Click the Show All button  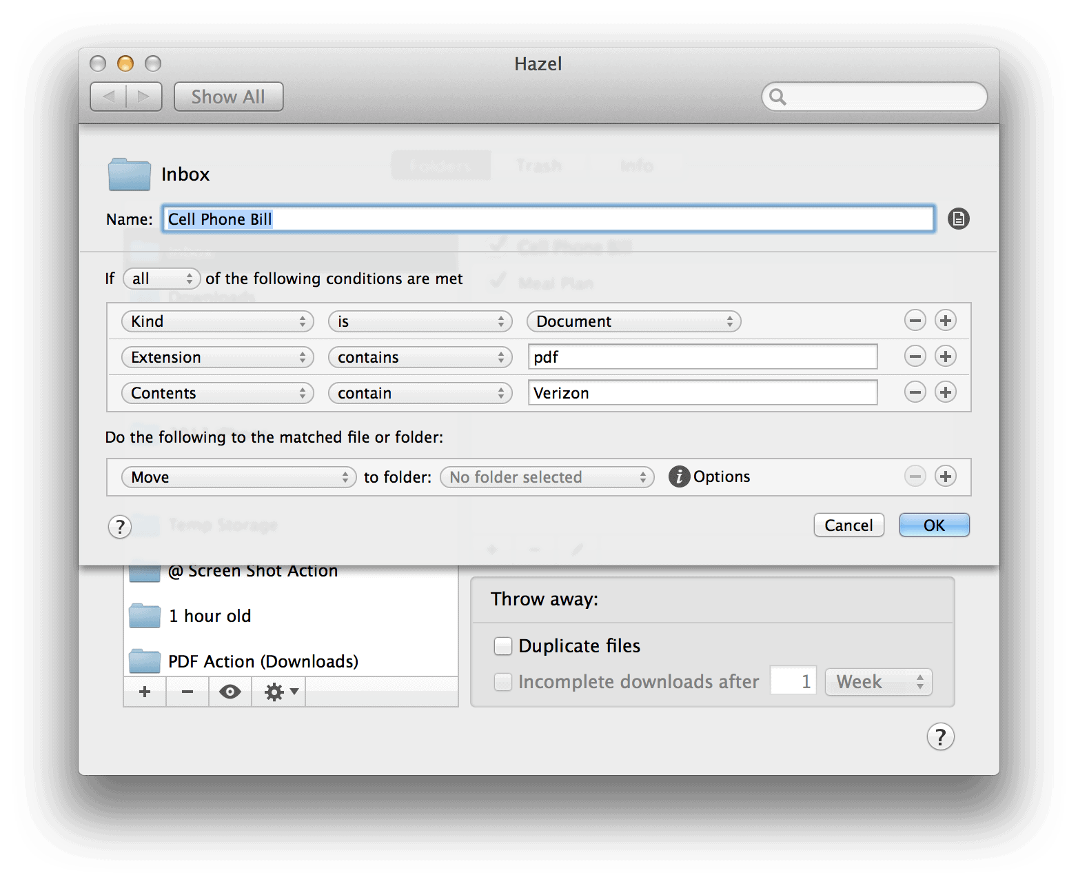click(228, 97)
